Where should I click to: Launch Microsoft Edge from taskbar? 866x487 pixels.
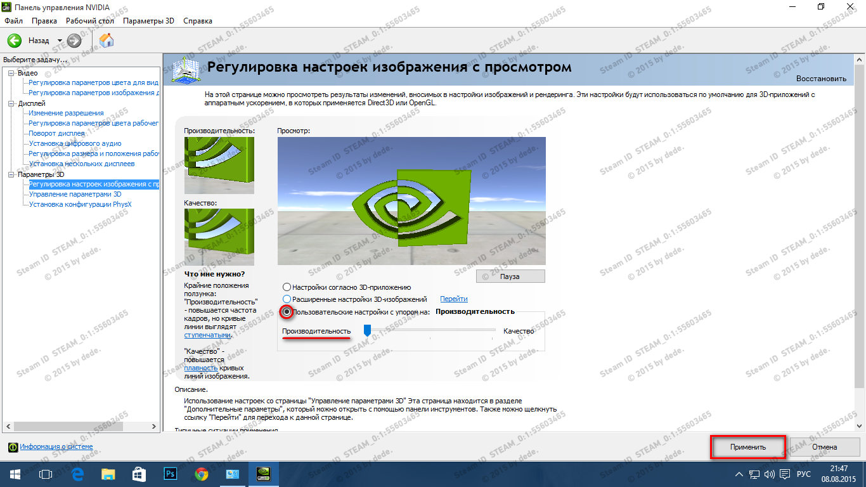pos(78,474)
